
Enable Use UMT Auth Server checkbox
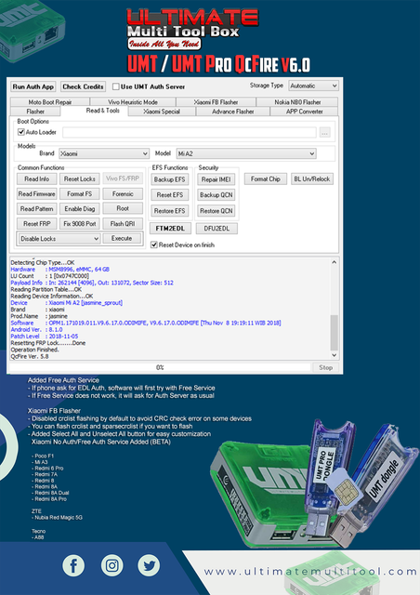[116, 86]
